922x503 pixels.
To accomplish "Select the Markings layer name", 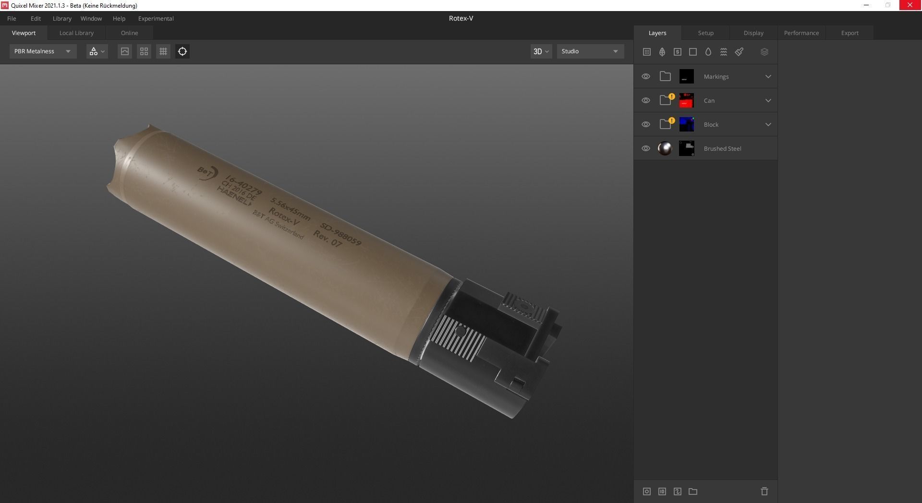I will tap(716, 77).
